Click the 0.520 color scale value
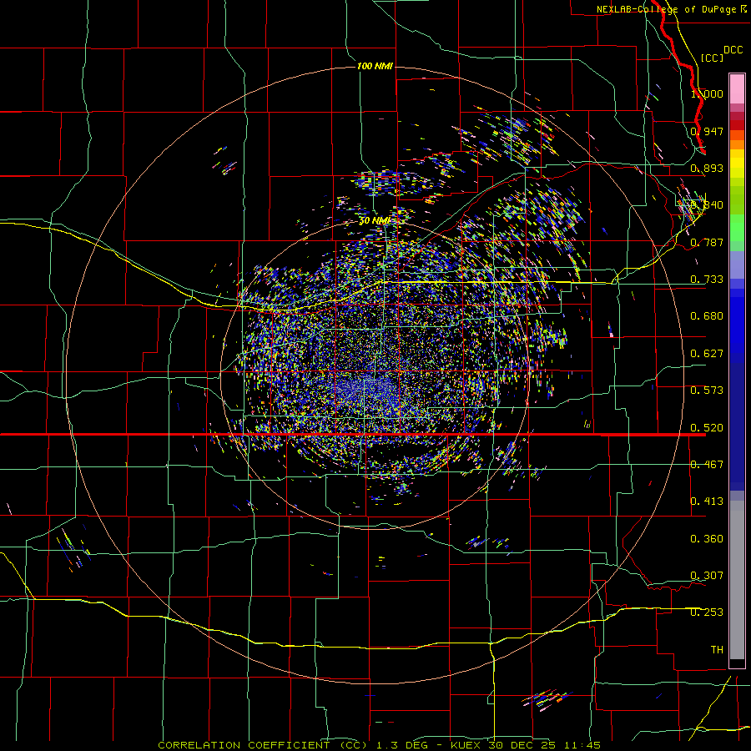Viewport: 751px width, 751px height. coord(707,427)
